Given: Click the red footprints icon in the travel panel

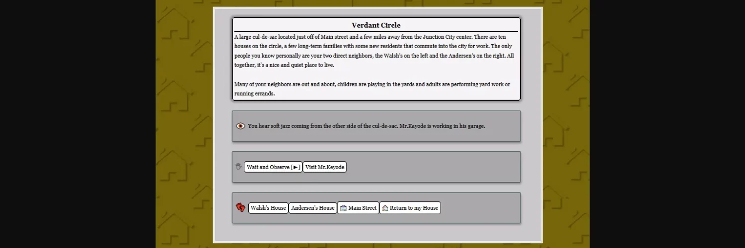Looking at the screenshot, I should (x=240, y=208).
